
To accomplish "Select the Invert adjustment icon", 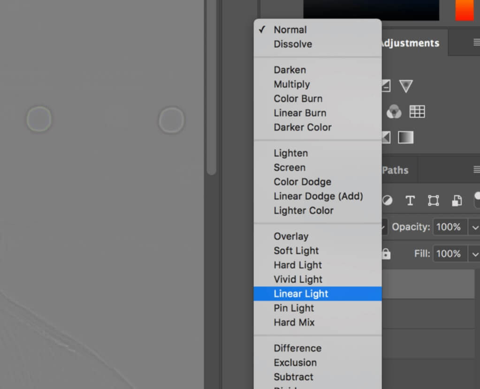I will pos(386,137).
